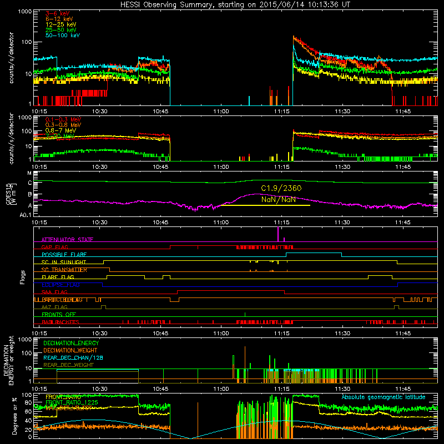Click the M class tick on GOES axis
Screen dimensions: 444x444
29,173
